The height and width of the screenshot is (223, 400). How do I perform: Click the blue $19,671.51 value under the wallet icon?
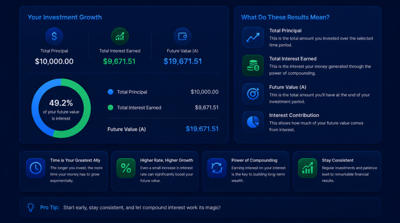pos(183,61)
